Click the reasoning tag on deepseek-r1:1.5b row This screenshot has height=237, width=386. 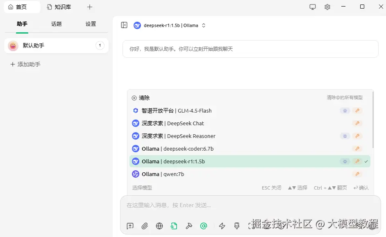(345, 161)
